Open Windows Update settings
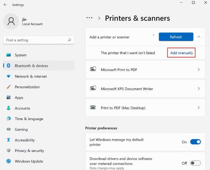210x170 pixels. click(x=39, y=161)
